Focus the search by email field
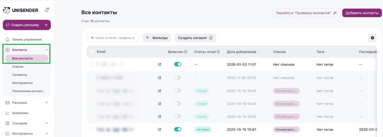This screenshot has width=383, height=137. tap(113, 38)
